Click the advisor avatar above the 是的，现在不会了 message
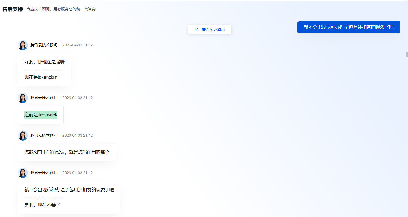Image resolution: width=408 pixels, height=217 pixels. click(x=23, y=173)
